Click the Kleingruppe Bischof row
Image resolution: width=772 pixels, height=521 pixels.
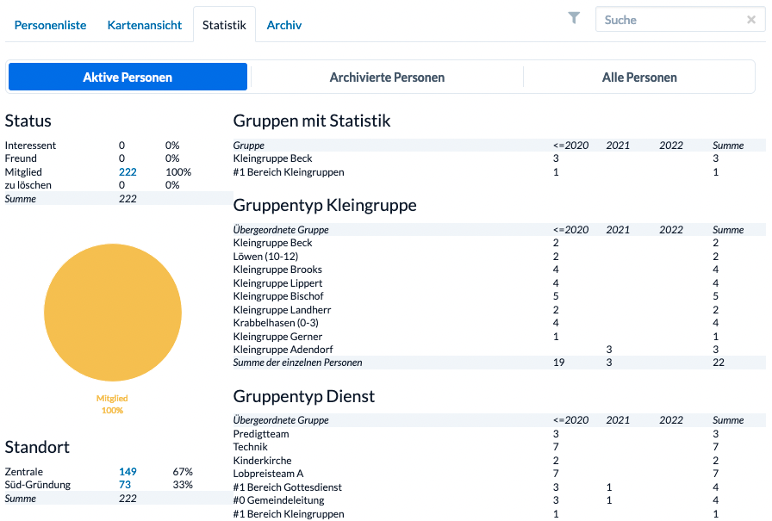tap(499, 296)
